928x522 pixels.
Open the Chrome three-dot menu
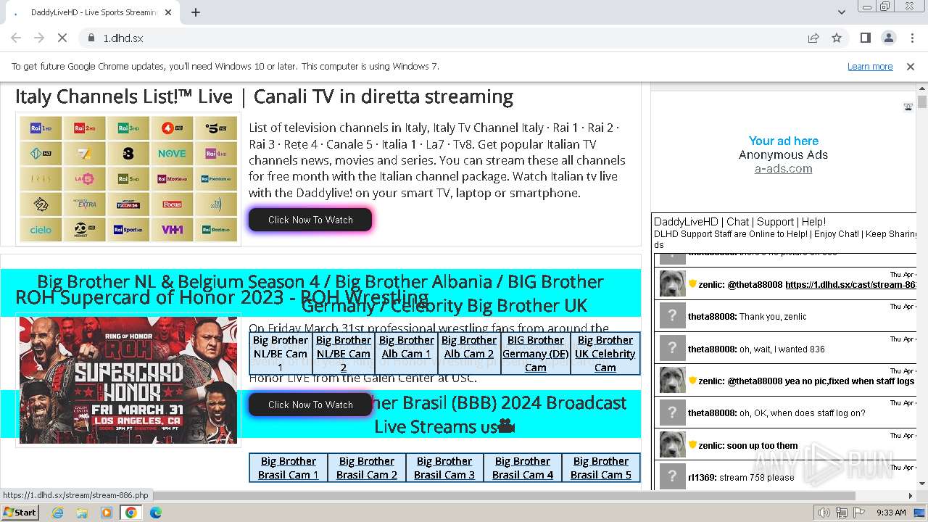pyautogui.click(x=912, y=38)
